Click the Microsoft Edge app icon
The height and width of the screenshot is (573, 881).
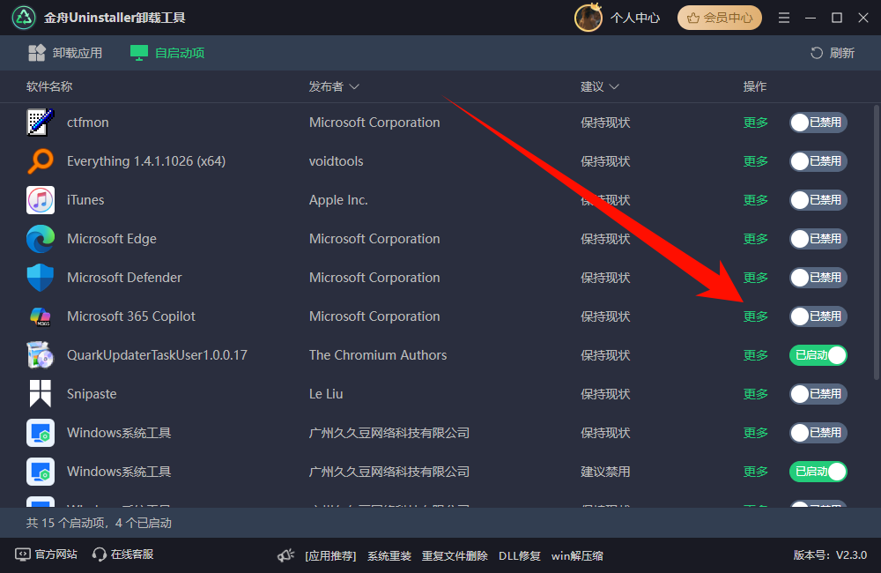pyautogui.click(x=40, y=239)
